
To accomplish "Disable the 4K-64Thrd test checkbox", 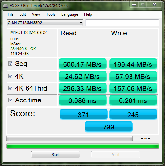I will 11,88.
